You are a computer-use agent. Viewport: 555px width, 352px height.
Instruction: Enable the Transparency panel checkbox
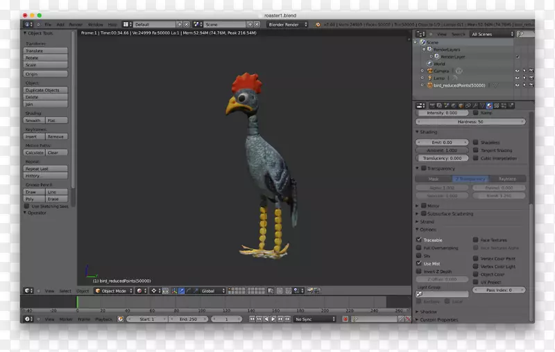[423, 168]
